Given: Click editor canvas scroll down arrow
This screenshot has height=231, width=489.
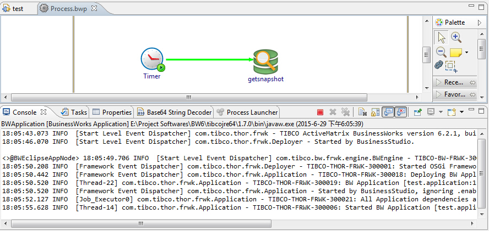Looking at the screenshot, I should click(x=427, y=88).
